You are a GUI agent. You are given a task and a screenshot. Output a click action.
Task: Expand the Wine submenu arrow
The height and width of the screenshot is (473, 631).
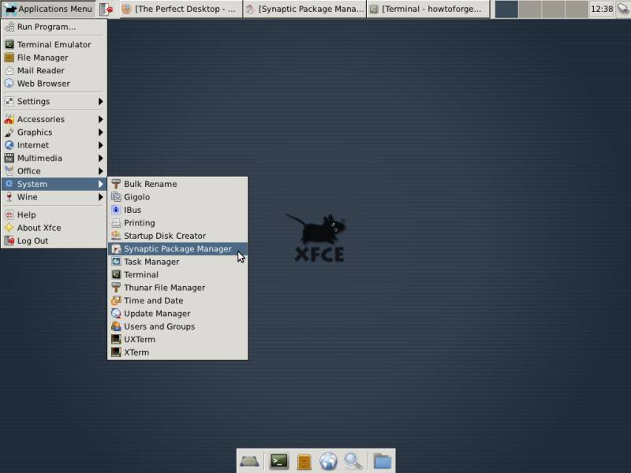[x=101, y=197]
